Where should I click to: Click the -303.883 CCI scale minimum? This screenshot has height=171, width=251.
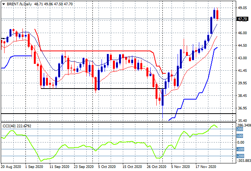[x=244, y=160]
